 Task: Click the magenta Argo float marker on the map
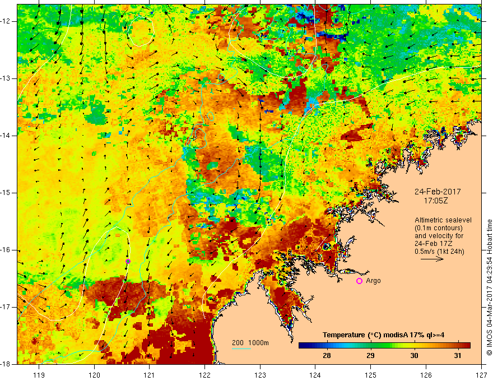(x=128, y=261)
